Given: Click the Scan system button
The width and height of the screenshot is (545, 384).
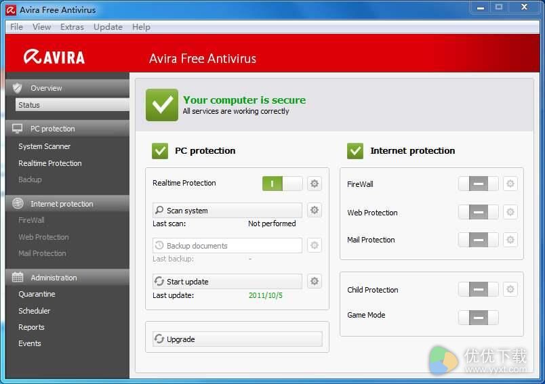Looking at the screenshot, I should click(x=227, y=211).
